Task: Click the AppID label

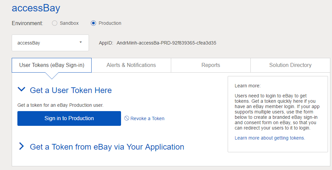Action: tap(106, 43)
